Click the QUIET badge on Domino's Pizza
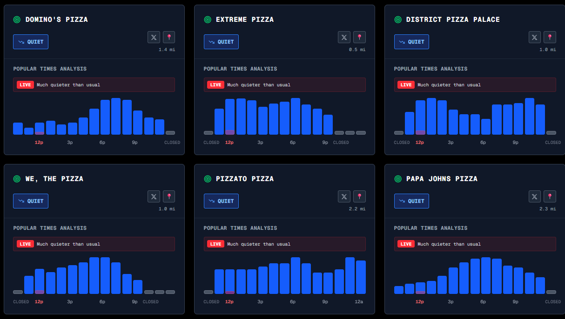The width and height of the screenshot is (565, 319). coord(31,42)
